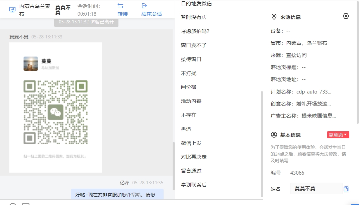Click 转接 to transfer the session
Screen dimensions: 359x205
click(x=122, y=14)
